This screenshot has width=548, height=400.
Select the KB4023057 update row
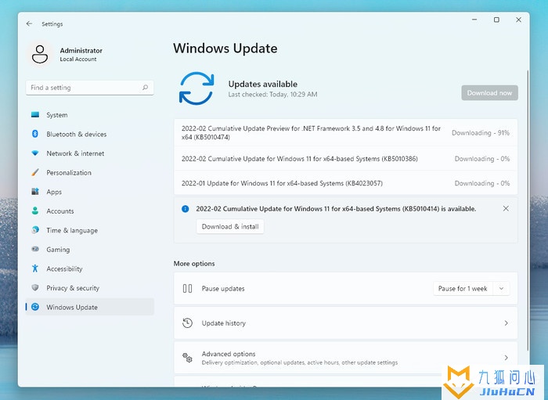pyautogui.click(x=346, y=183)
